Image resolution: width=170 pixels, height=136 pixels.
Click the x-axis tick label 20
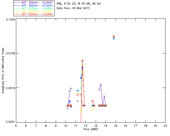[165, 126]
